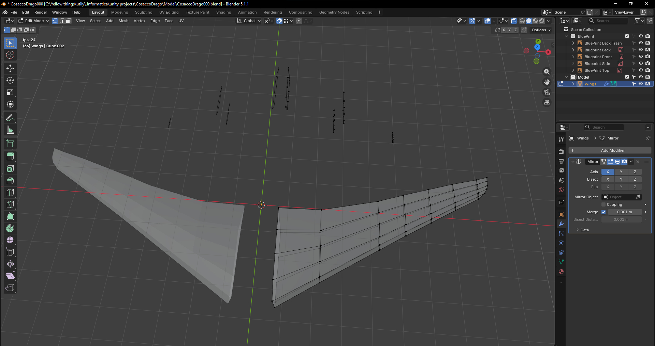Select the Cursor tool in left toolbar

click(x=10, y=55)
